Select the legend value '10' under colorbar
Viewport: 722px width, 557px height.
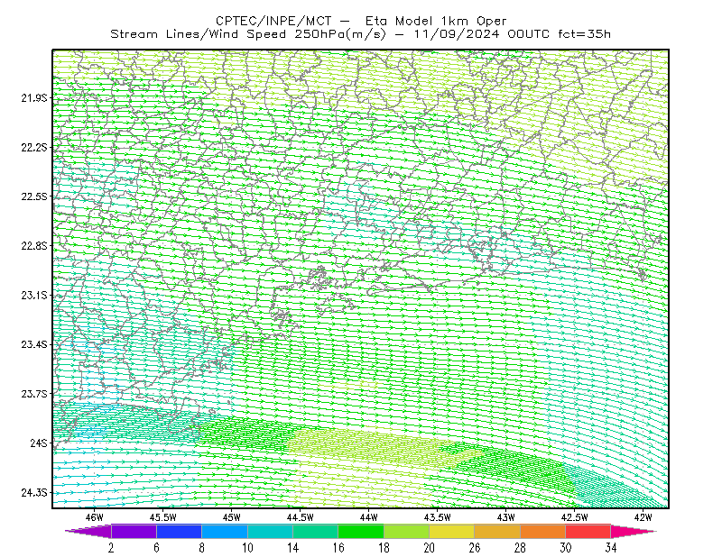(247, 548)
